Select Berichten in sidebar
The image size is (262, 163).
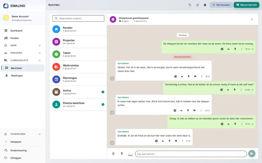tap(23, 68)
